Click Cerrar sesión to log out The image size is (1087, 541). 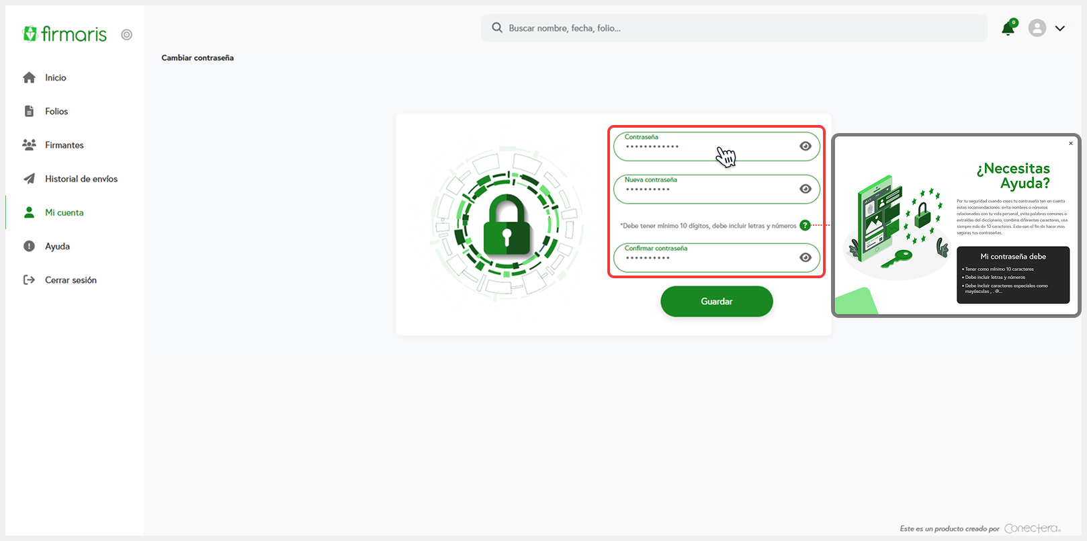coord(71,280)
